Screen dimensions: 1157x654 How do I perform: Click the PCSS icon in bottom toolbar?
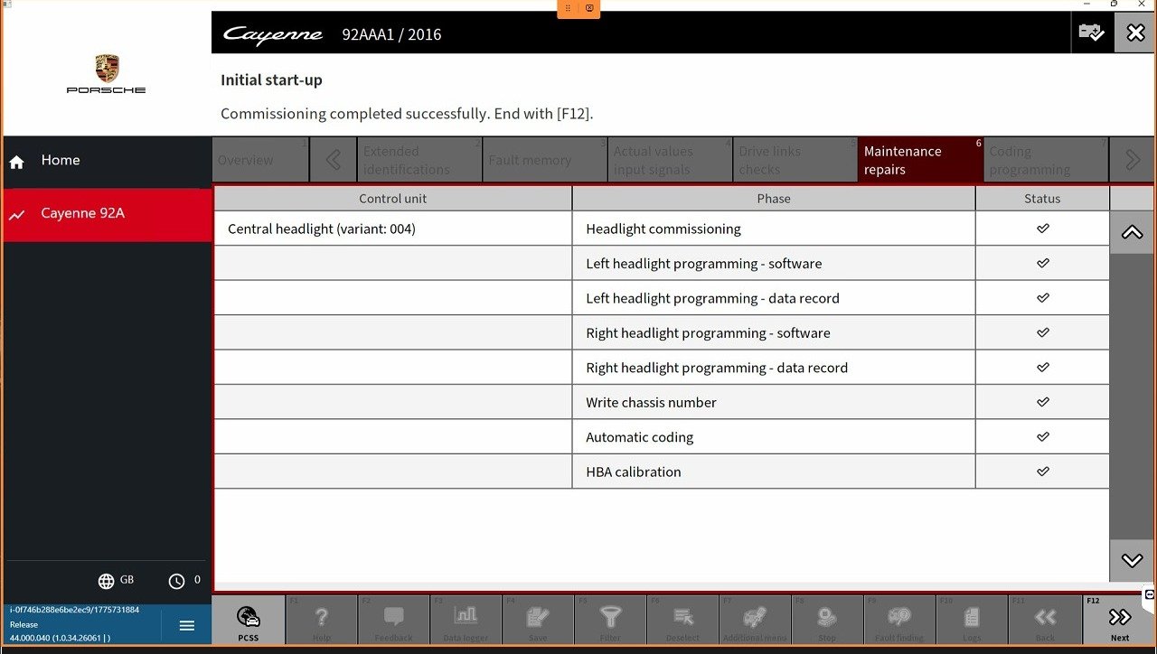(249, 620)
